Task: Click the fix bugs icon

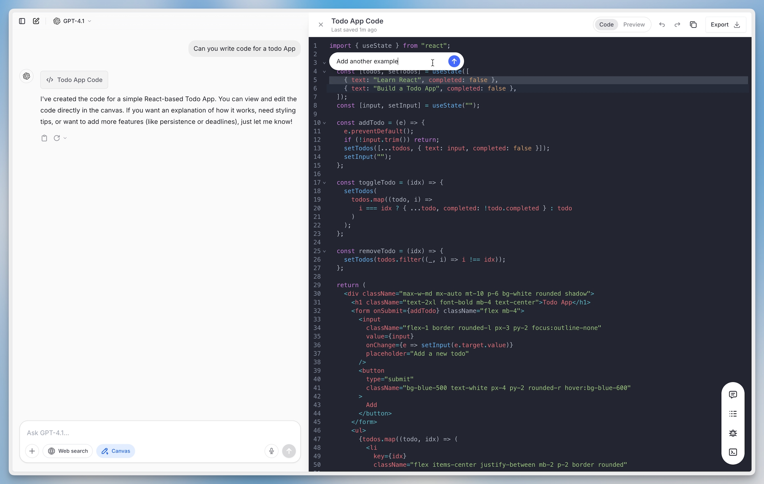Action: (x=733, y=433)
